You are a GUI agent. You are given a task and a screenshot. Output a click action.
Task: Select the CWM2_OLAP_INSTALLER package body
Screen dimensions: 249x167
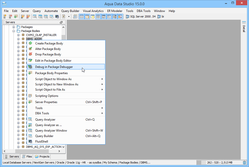[41, 35]
